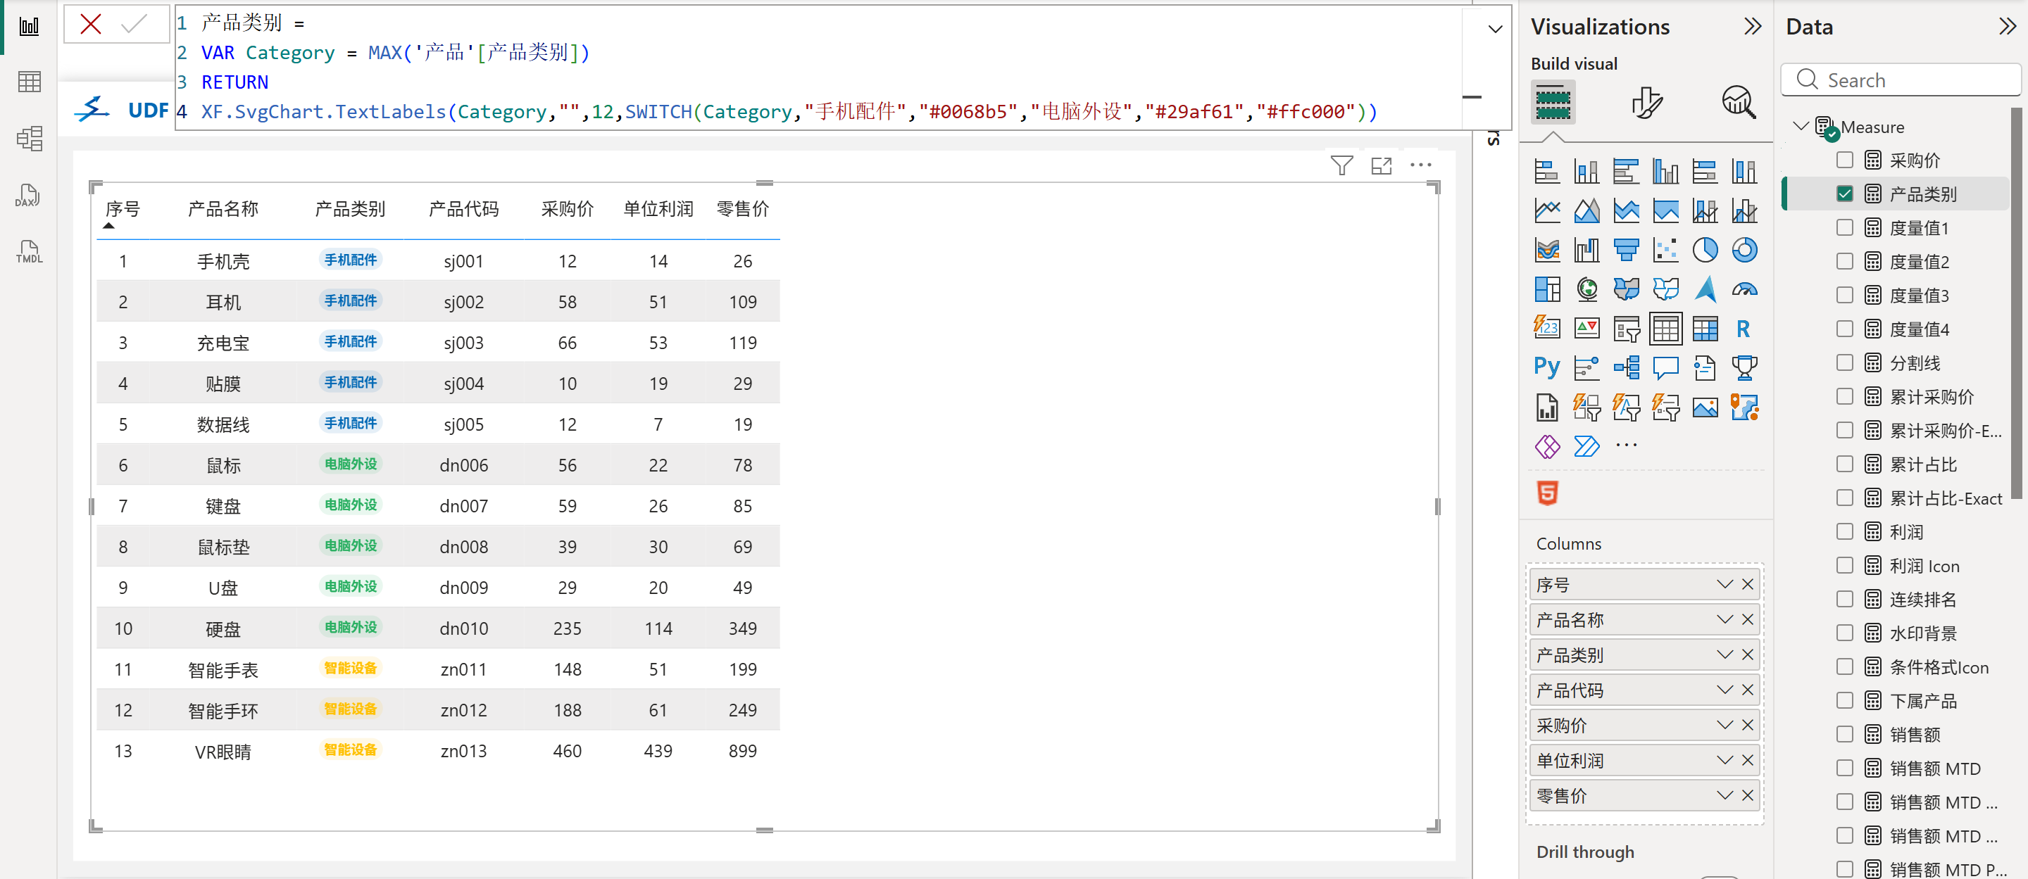The width and height of the screenshot is (2028, 879).
Task: Open the Format visual tab
Action: (1646, 103)
